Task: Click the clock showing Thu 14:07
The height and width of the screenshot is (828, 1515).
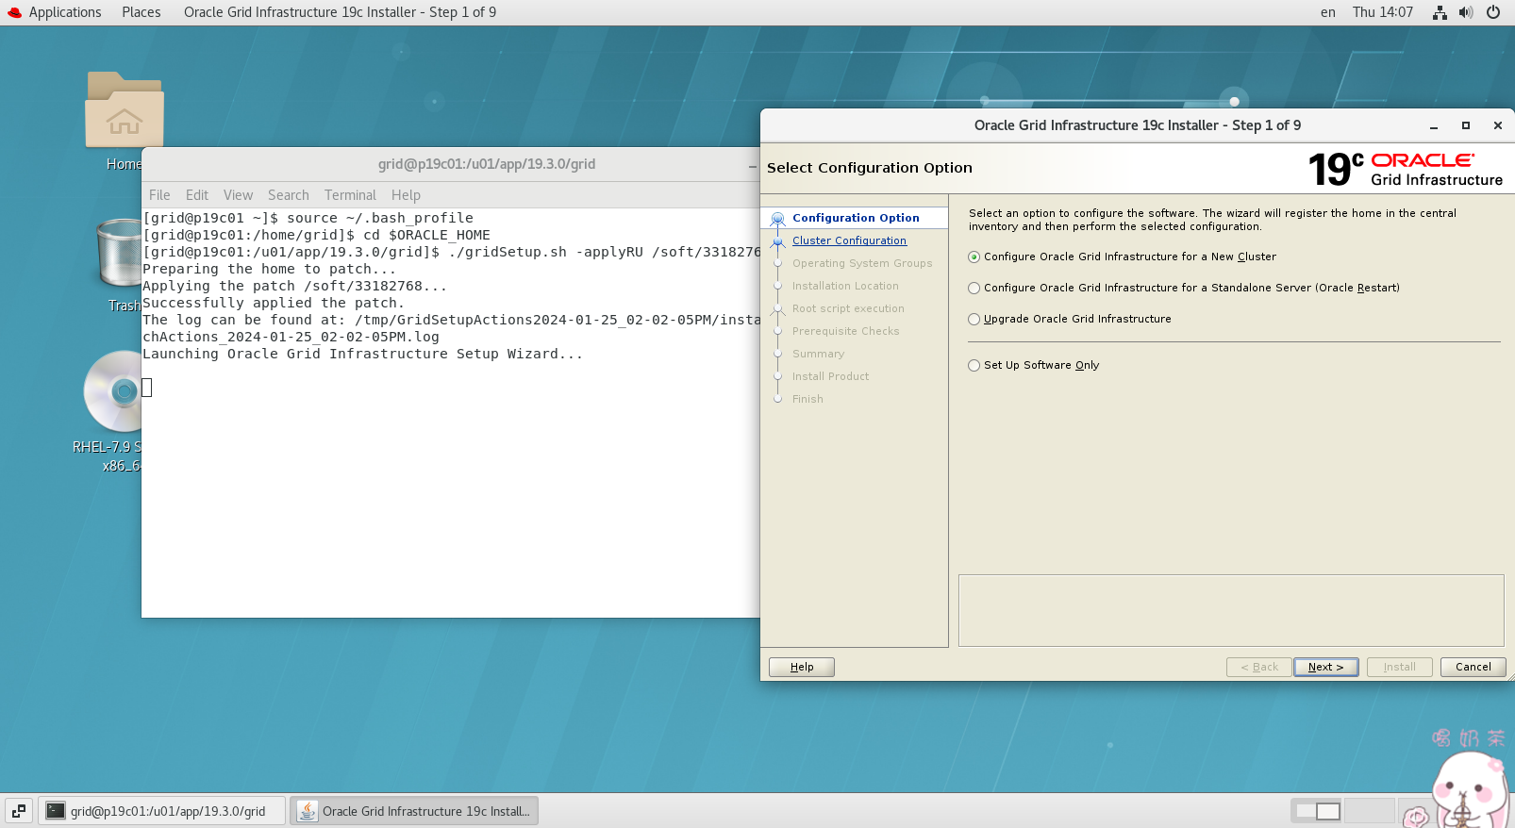Action: coord(1383,12)
